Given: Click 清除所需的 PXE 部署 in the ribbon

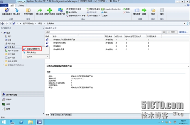Looking at the screenshot, I should pyautogui.click(x=76, y=16).
